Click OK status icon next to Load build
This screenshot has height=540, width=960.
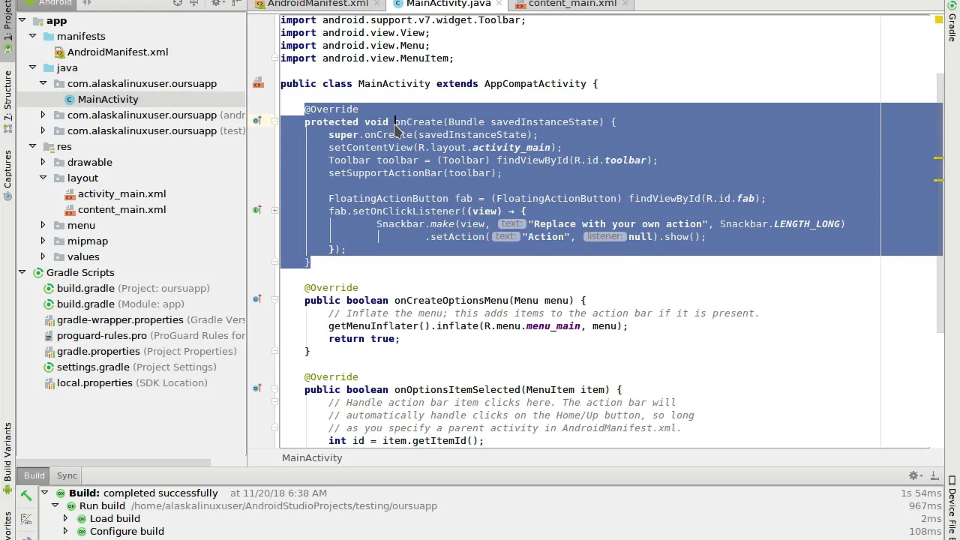82,519
